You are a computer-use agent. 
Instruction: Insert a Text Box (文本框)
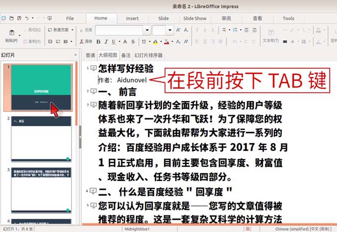pos(271,36)
